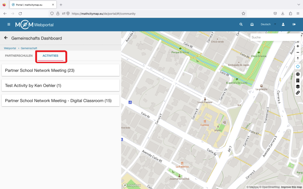
Task: Reset the map compass bearing
Action: [x=298, y=58]
